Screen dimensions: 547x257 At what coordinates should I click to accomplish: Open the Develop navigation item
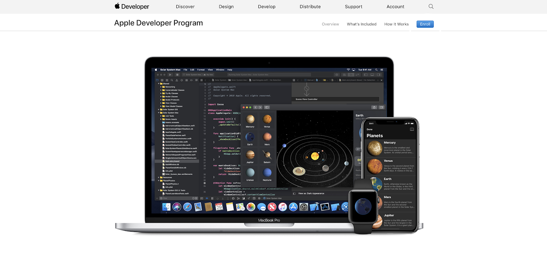click(x=267, y=7)
